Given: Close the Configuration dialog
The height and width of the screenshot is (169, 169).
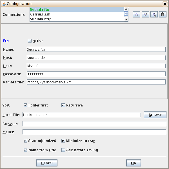Looking at the screenshot, I should click(x=165, y=4).
